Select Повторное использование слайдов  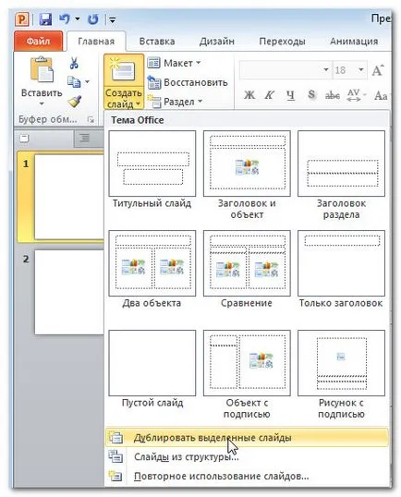click(x=247, y=476)
